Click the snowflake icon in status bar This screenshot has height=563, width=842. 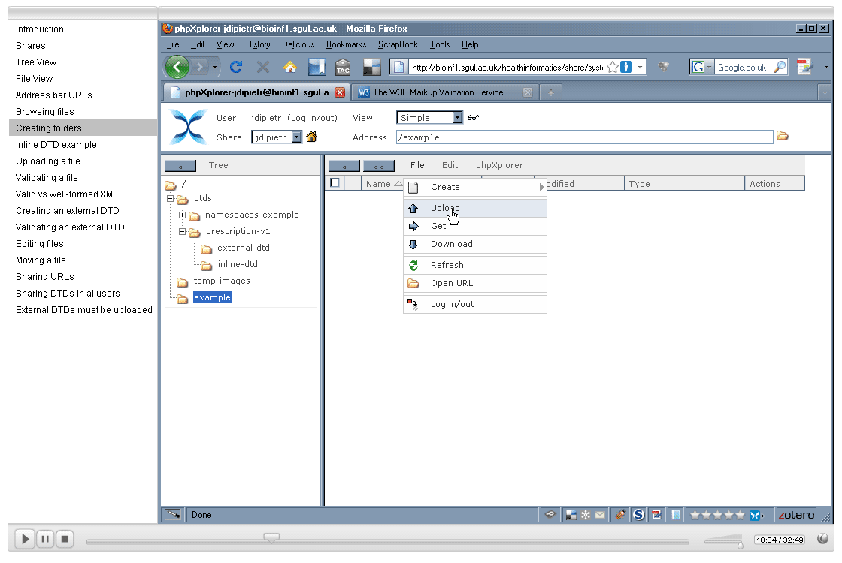(x=586, y=515)
